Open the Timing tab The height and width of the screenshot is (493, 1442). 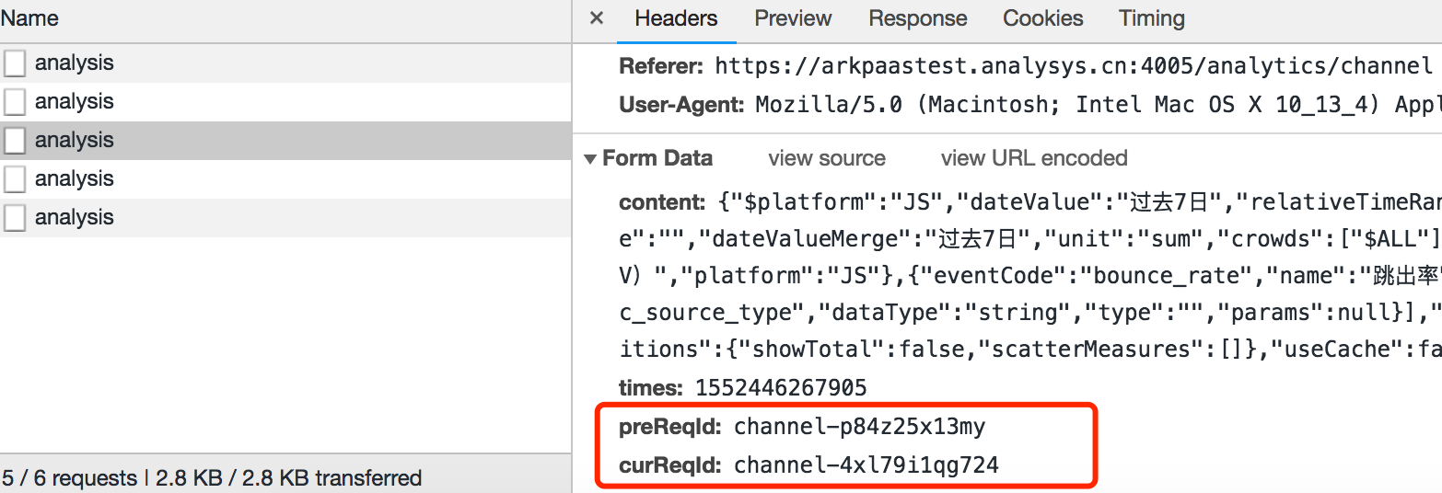click(x=1151, y=18)
